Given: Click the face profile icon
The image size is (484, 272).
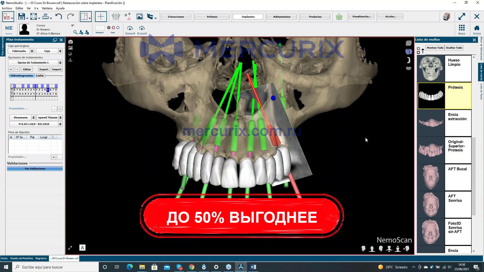Looking at the screenshot, I should coord(128,17).
